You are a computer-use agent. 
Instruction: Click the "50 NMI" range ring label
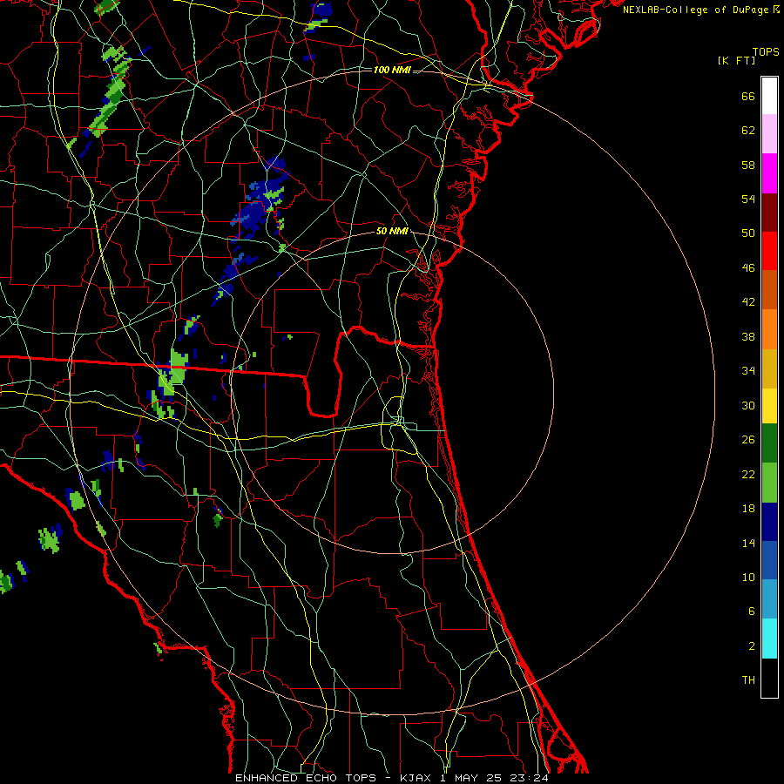pos(392,232)
